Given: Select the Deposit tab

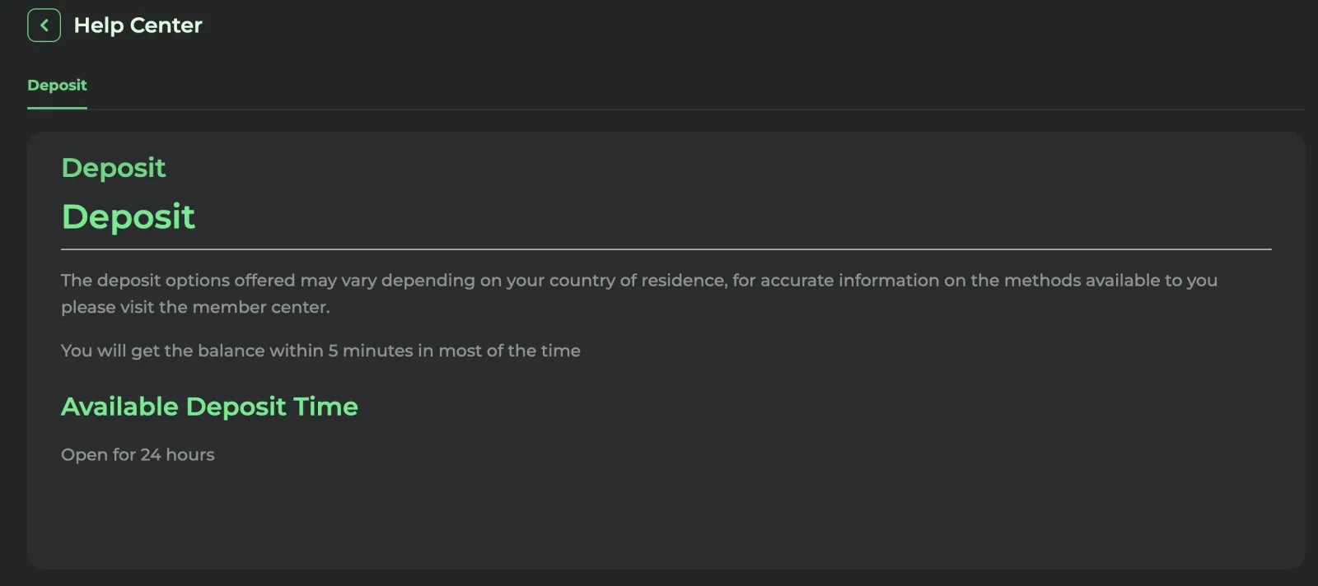Looking at the screenshot, I should point(57,86).
